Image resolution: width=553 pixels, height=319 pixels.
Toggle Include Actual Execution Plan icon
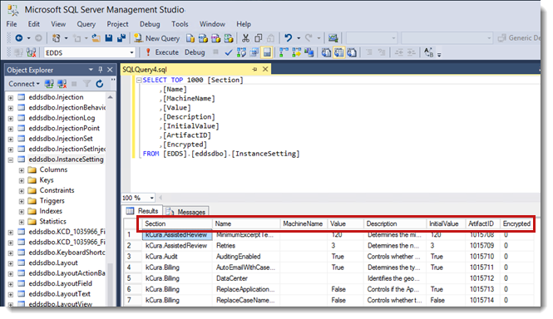click(284, 53)
